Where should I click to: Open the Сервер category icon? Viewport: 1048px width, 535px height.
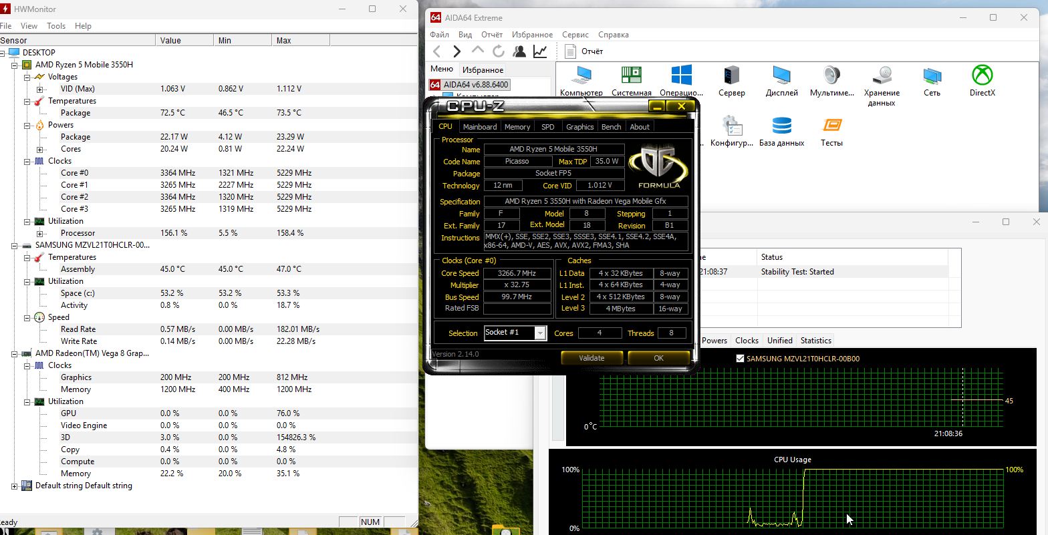click(x=732, y=81)
